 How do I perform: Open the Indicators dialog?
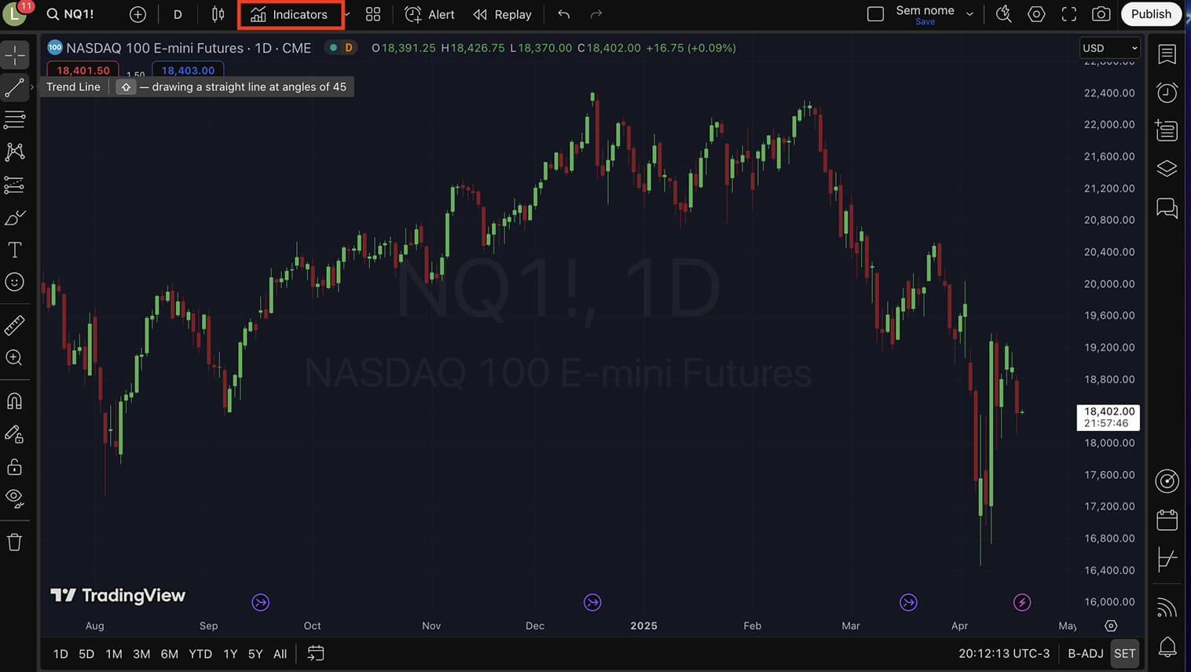click(289, 14)
